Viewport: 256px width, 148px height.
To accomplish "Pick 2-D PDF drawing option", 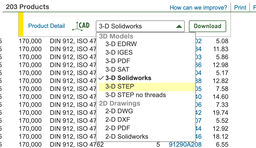I will pos(118,128).
